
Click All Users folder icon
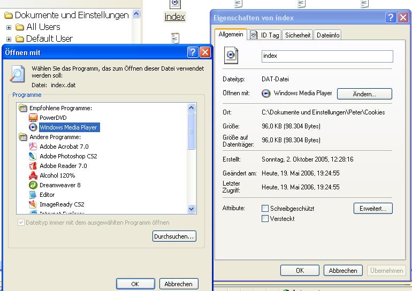20,27
